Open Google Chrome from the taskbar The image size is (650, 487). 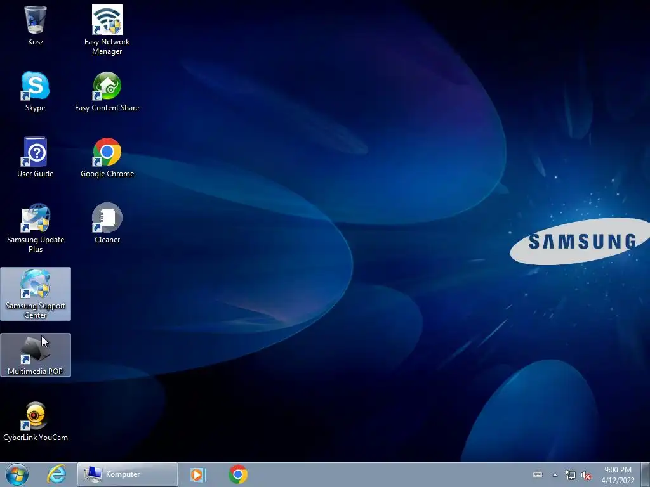pyautogui.click(x=238, y=474)
